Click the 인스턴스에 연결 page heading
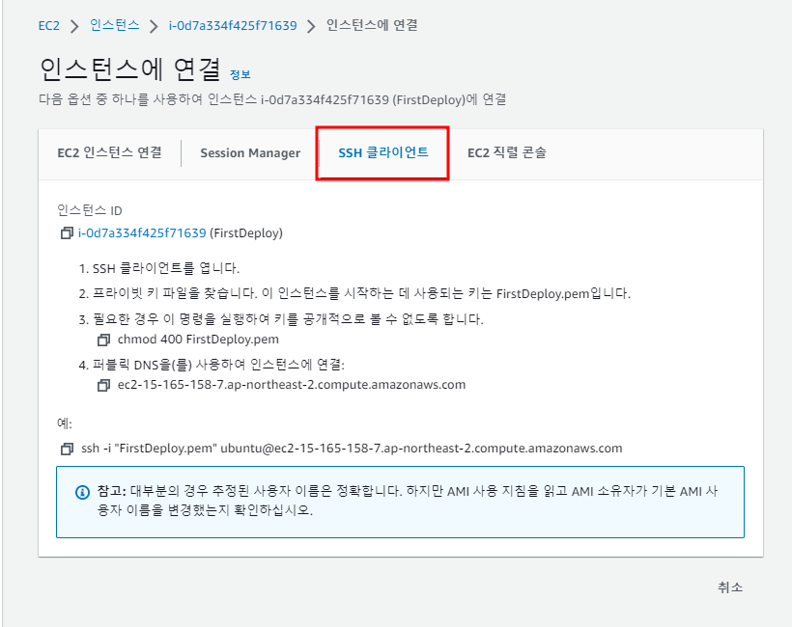This screenshot has height=627, width=792. point(130,69)
